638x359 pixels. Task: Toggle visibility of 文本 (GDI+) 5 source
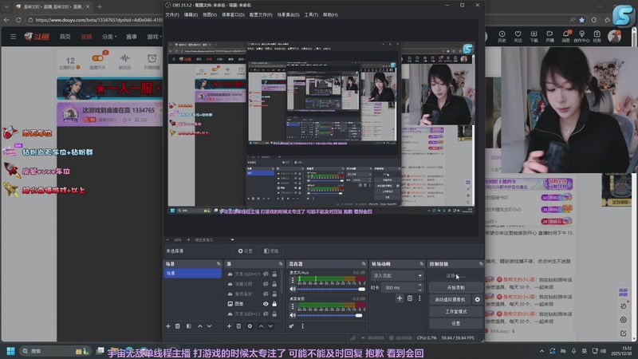[266, 274]
